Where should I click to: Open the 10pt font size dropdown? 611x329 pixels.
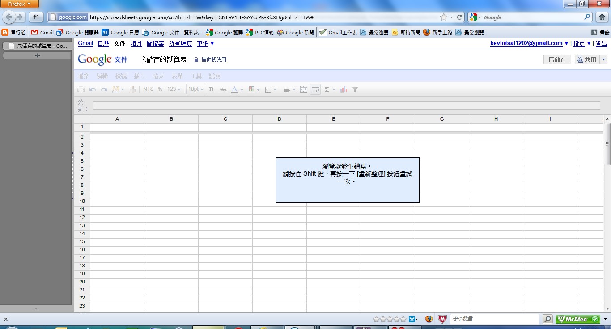click(196, 89)
